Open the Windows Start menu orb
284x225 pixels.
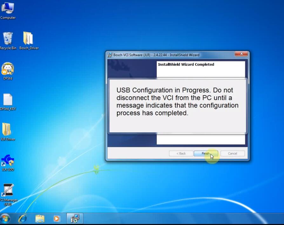click(5, 219)
